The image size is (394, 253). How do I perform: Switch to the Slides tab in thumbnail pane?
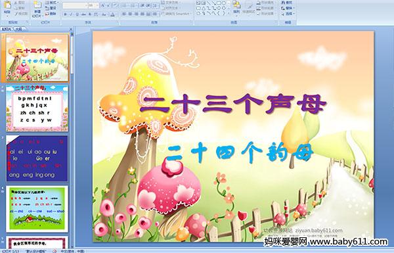click(7, 29)
